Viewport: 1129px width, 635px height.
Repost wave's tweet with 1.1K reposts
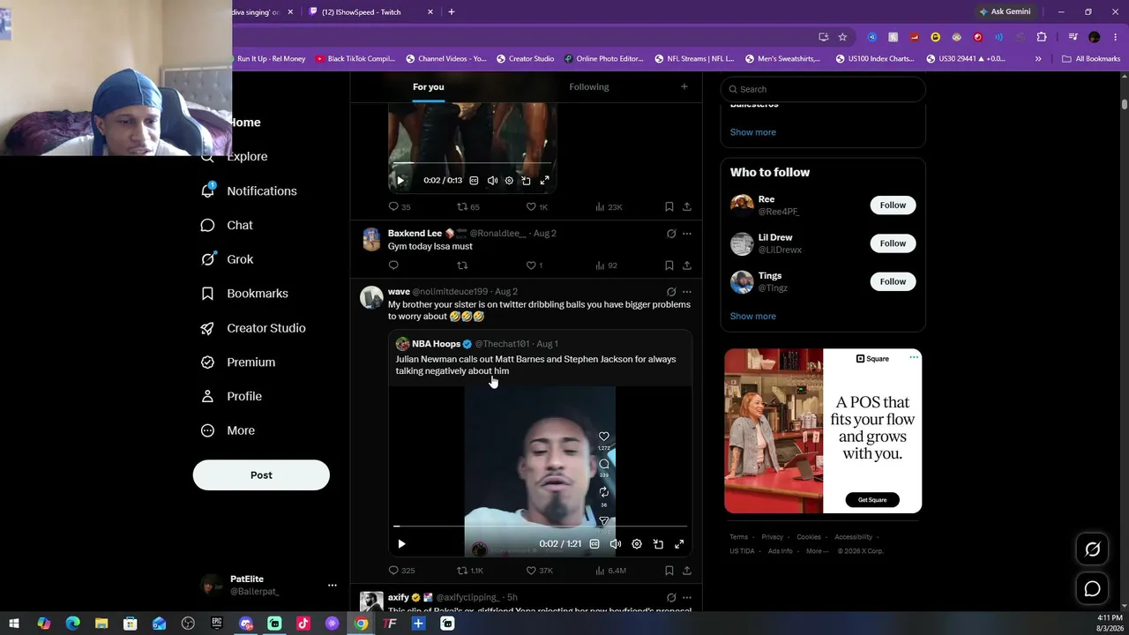470,571
